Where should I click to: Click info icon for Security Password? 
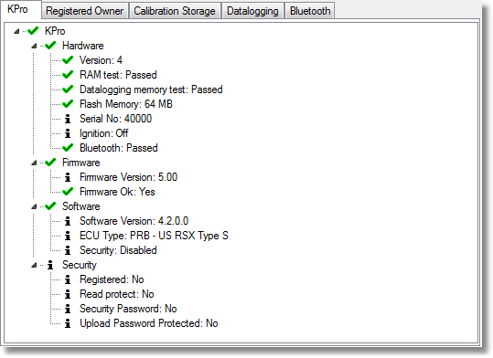[x=68, y=309]
